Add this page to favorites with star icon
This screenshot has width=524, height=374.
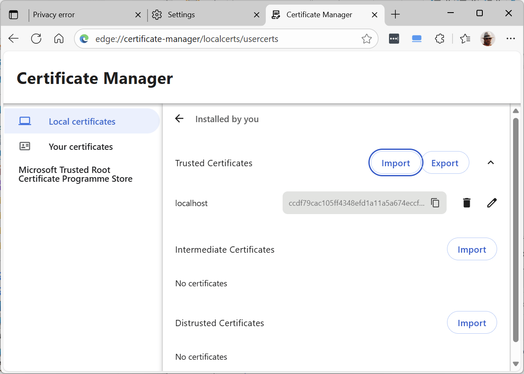pos(366,39)
